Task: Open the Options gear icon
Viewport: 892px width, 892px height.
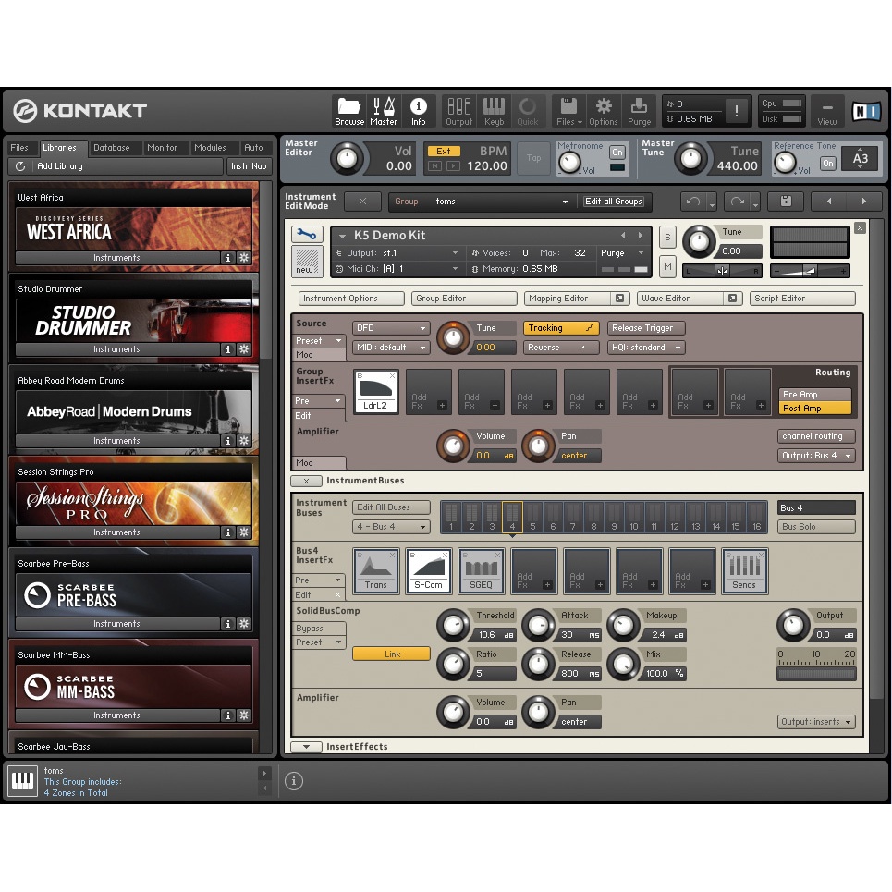Action: pyautogui.click(x=603, y=110)
